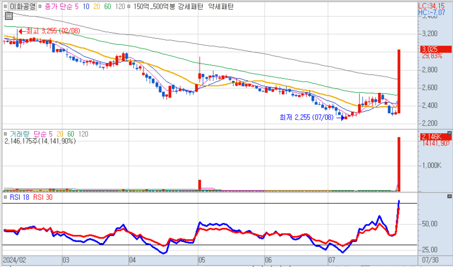Click the 3,200 price axis label

(430, 34)
